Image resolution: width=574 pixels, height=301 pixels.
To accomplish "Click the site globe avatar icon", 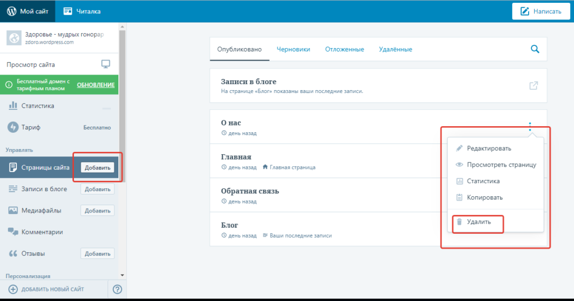I will (x=14, y=38).
